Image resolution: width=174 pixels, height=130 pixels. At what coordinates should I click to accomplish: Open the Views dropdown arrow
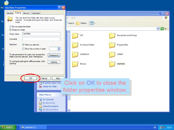pyautogui.click(x=95, y=23)
